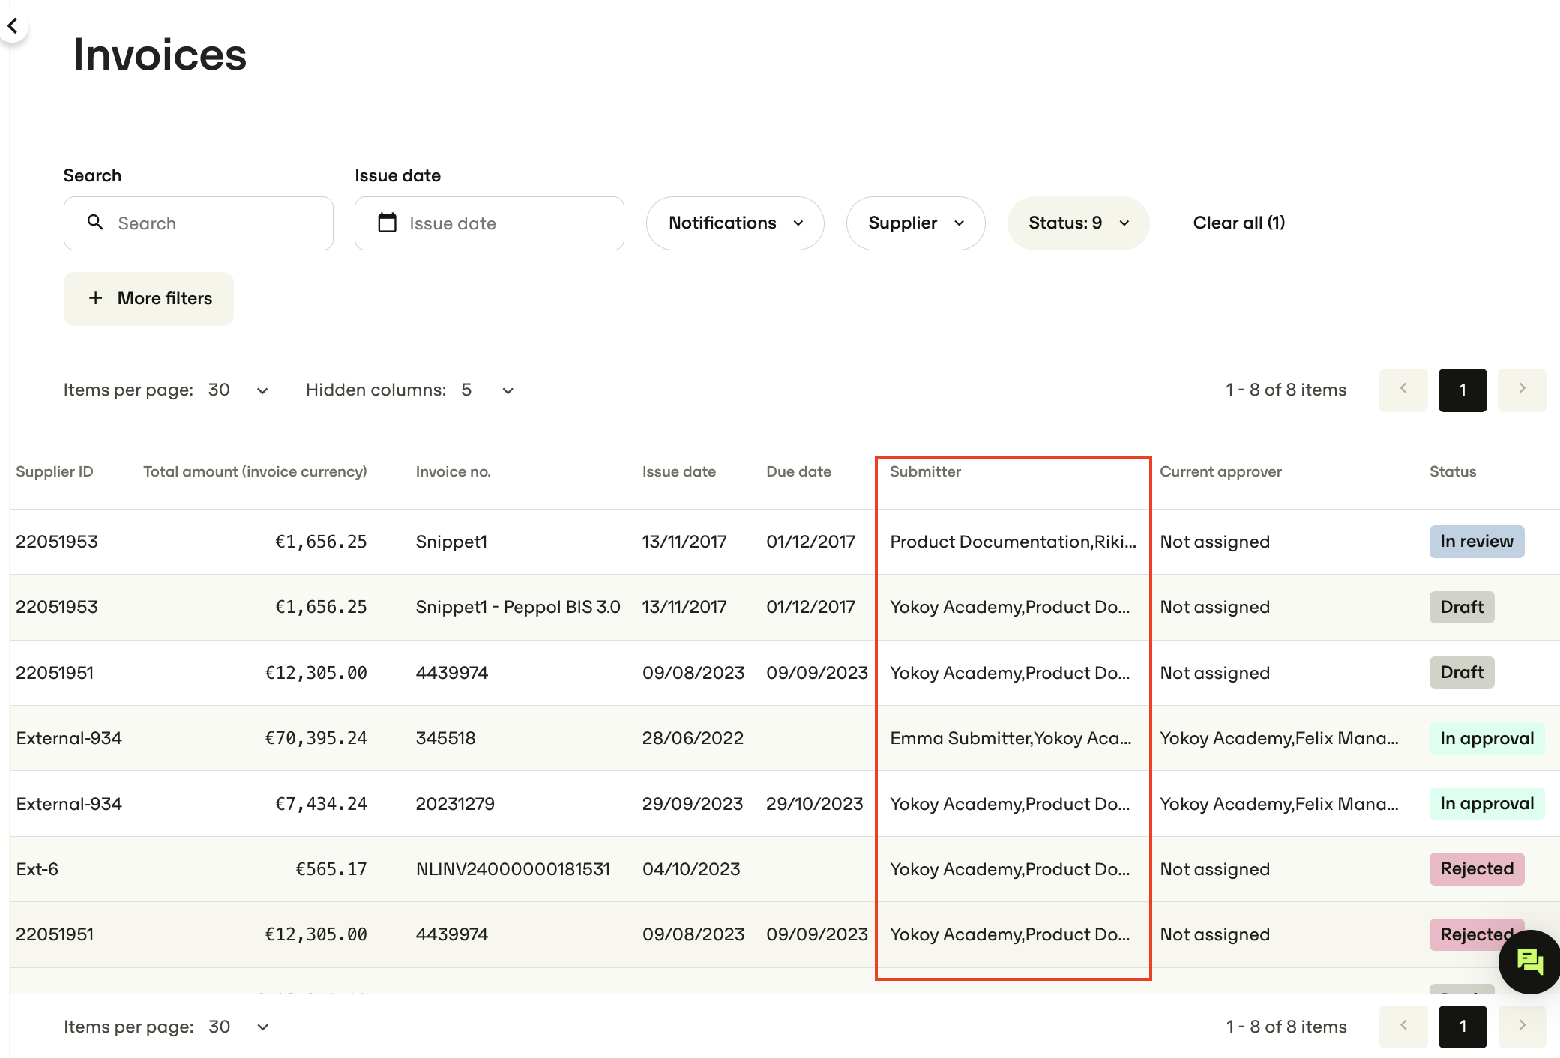Click the In review status badge
The image size is (1560, 1058).
[x=1476, y=541]
